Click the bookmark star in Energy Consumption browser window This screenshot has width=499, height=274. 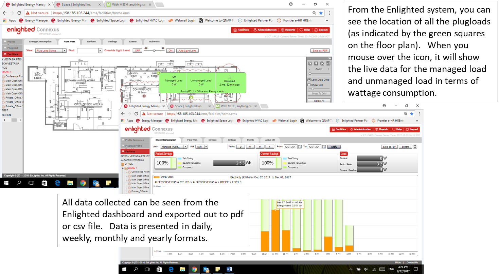tap(412, 114)
